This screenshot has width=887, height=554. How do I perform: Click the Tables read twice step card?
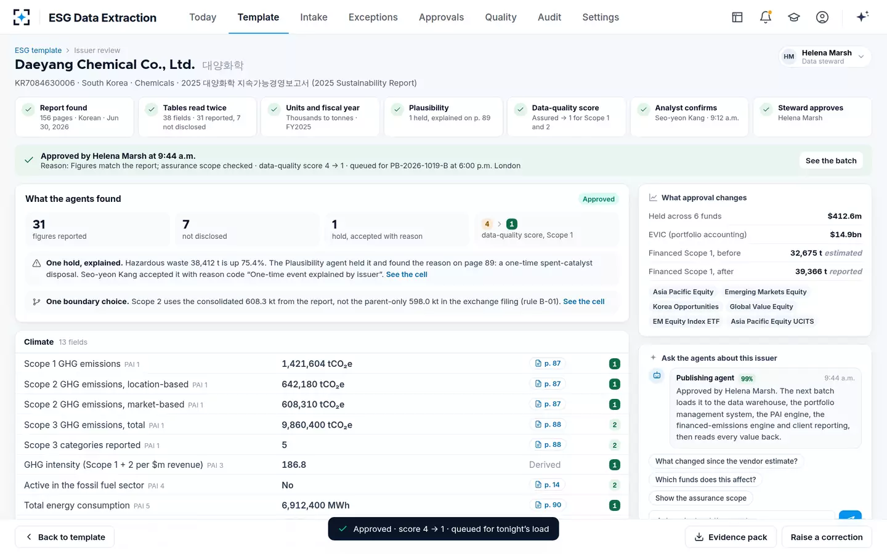[198, 117]
